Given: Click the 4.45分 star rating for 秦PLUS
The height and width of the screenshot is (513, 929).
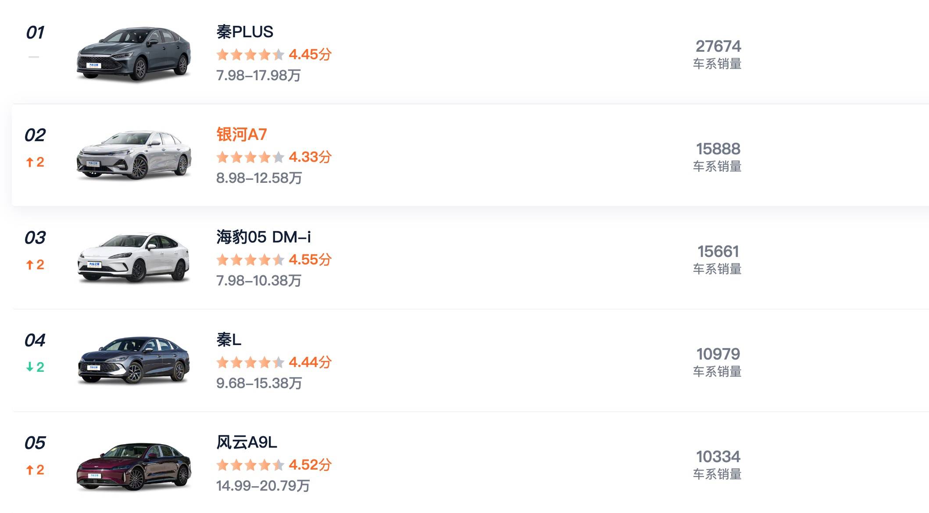Looking at the screenshot, I should coord(274,55).
